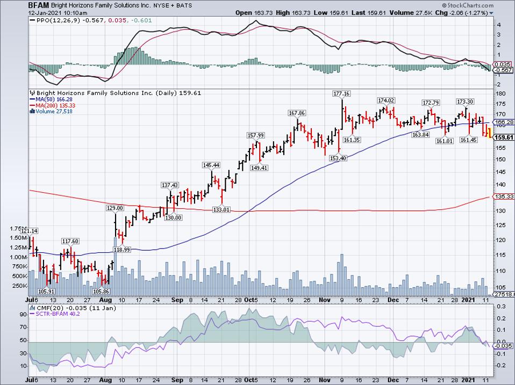Click the 117.60 high price label
This screenshot has width=515, height=385.
pyautogui.click(x=70, y=241)
